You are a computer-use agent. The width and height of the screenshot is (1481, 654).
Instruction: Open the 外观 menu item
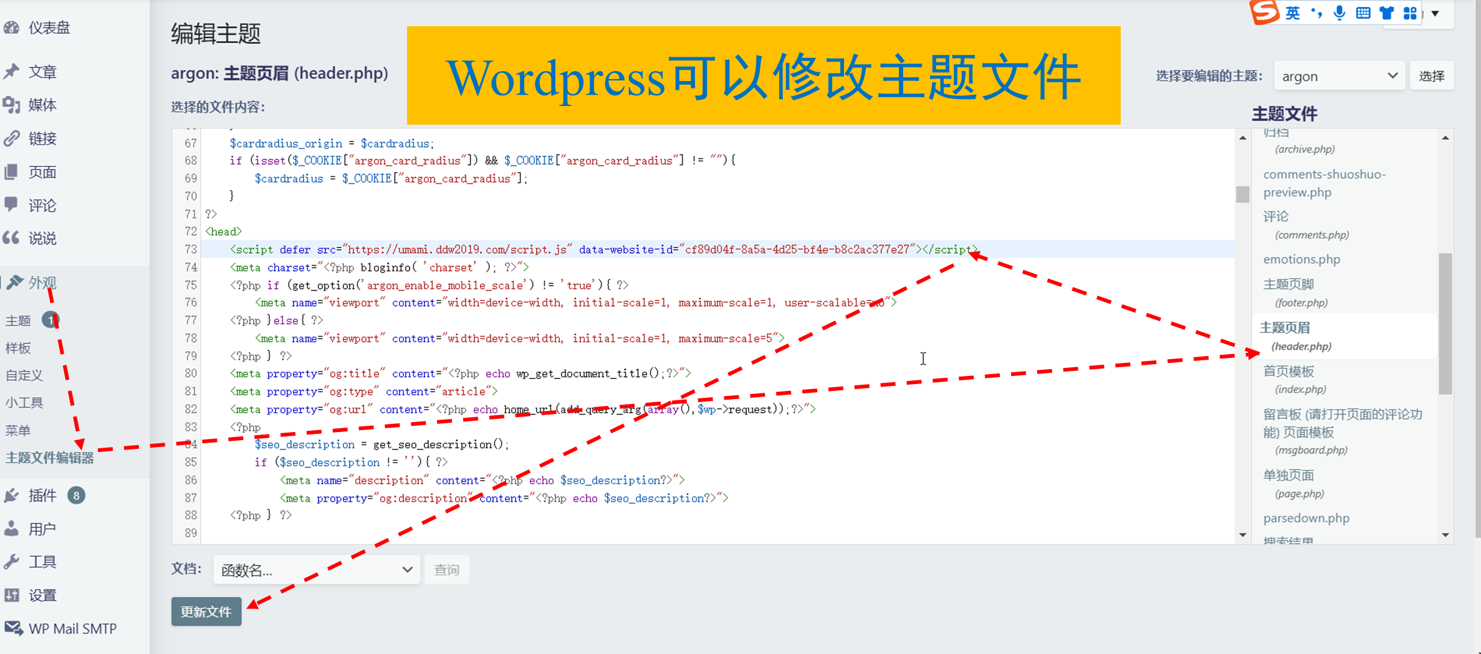tap(42, 282)
